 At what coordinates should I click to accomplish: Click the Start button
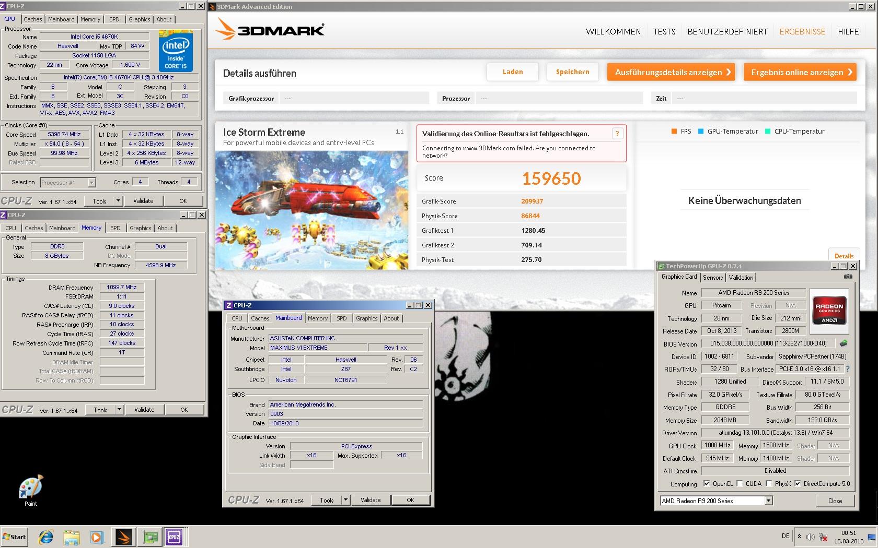(14, 537)
